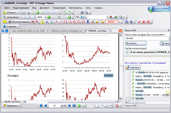The image size is (171, 113).
Task: Click the Properties… button
Action: tap(11, 26)
